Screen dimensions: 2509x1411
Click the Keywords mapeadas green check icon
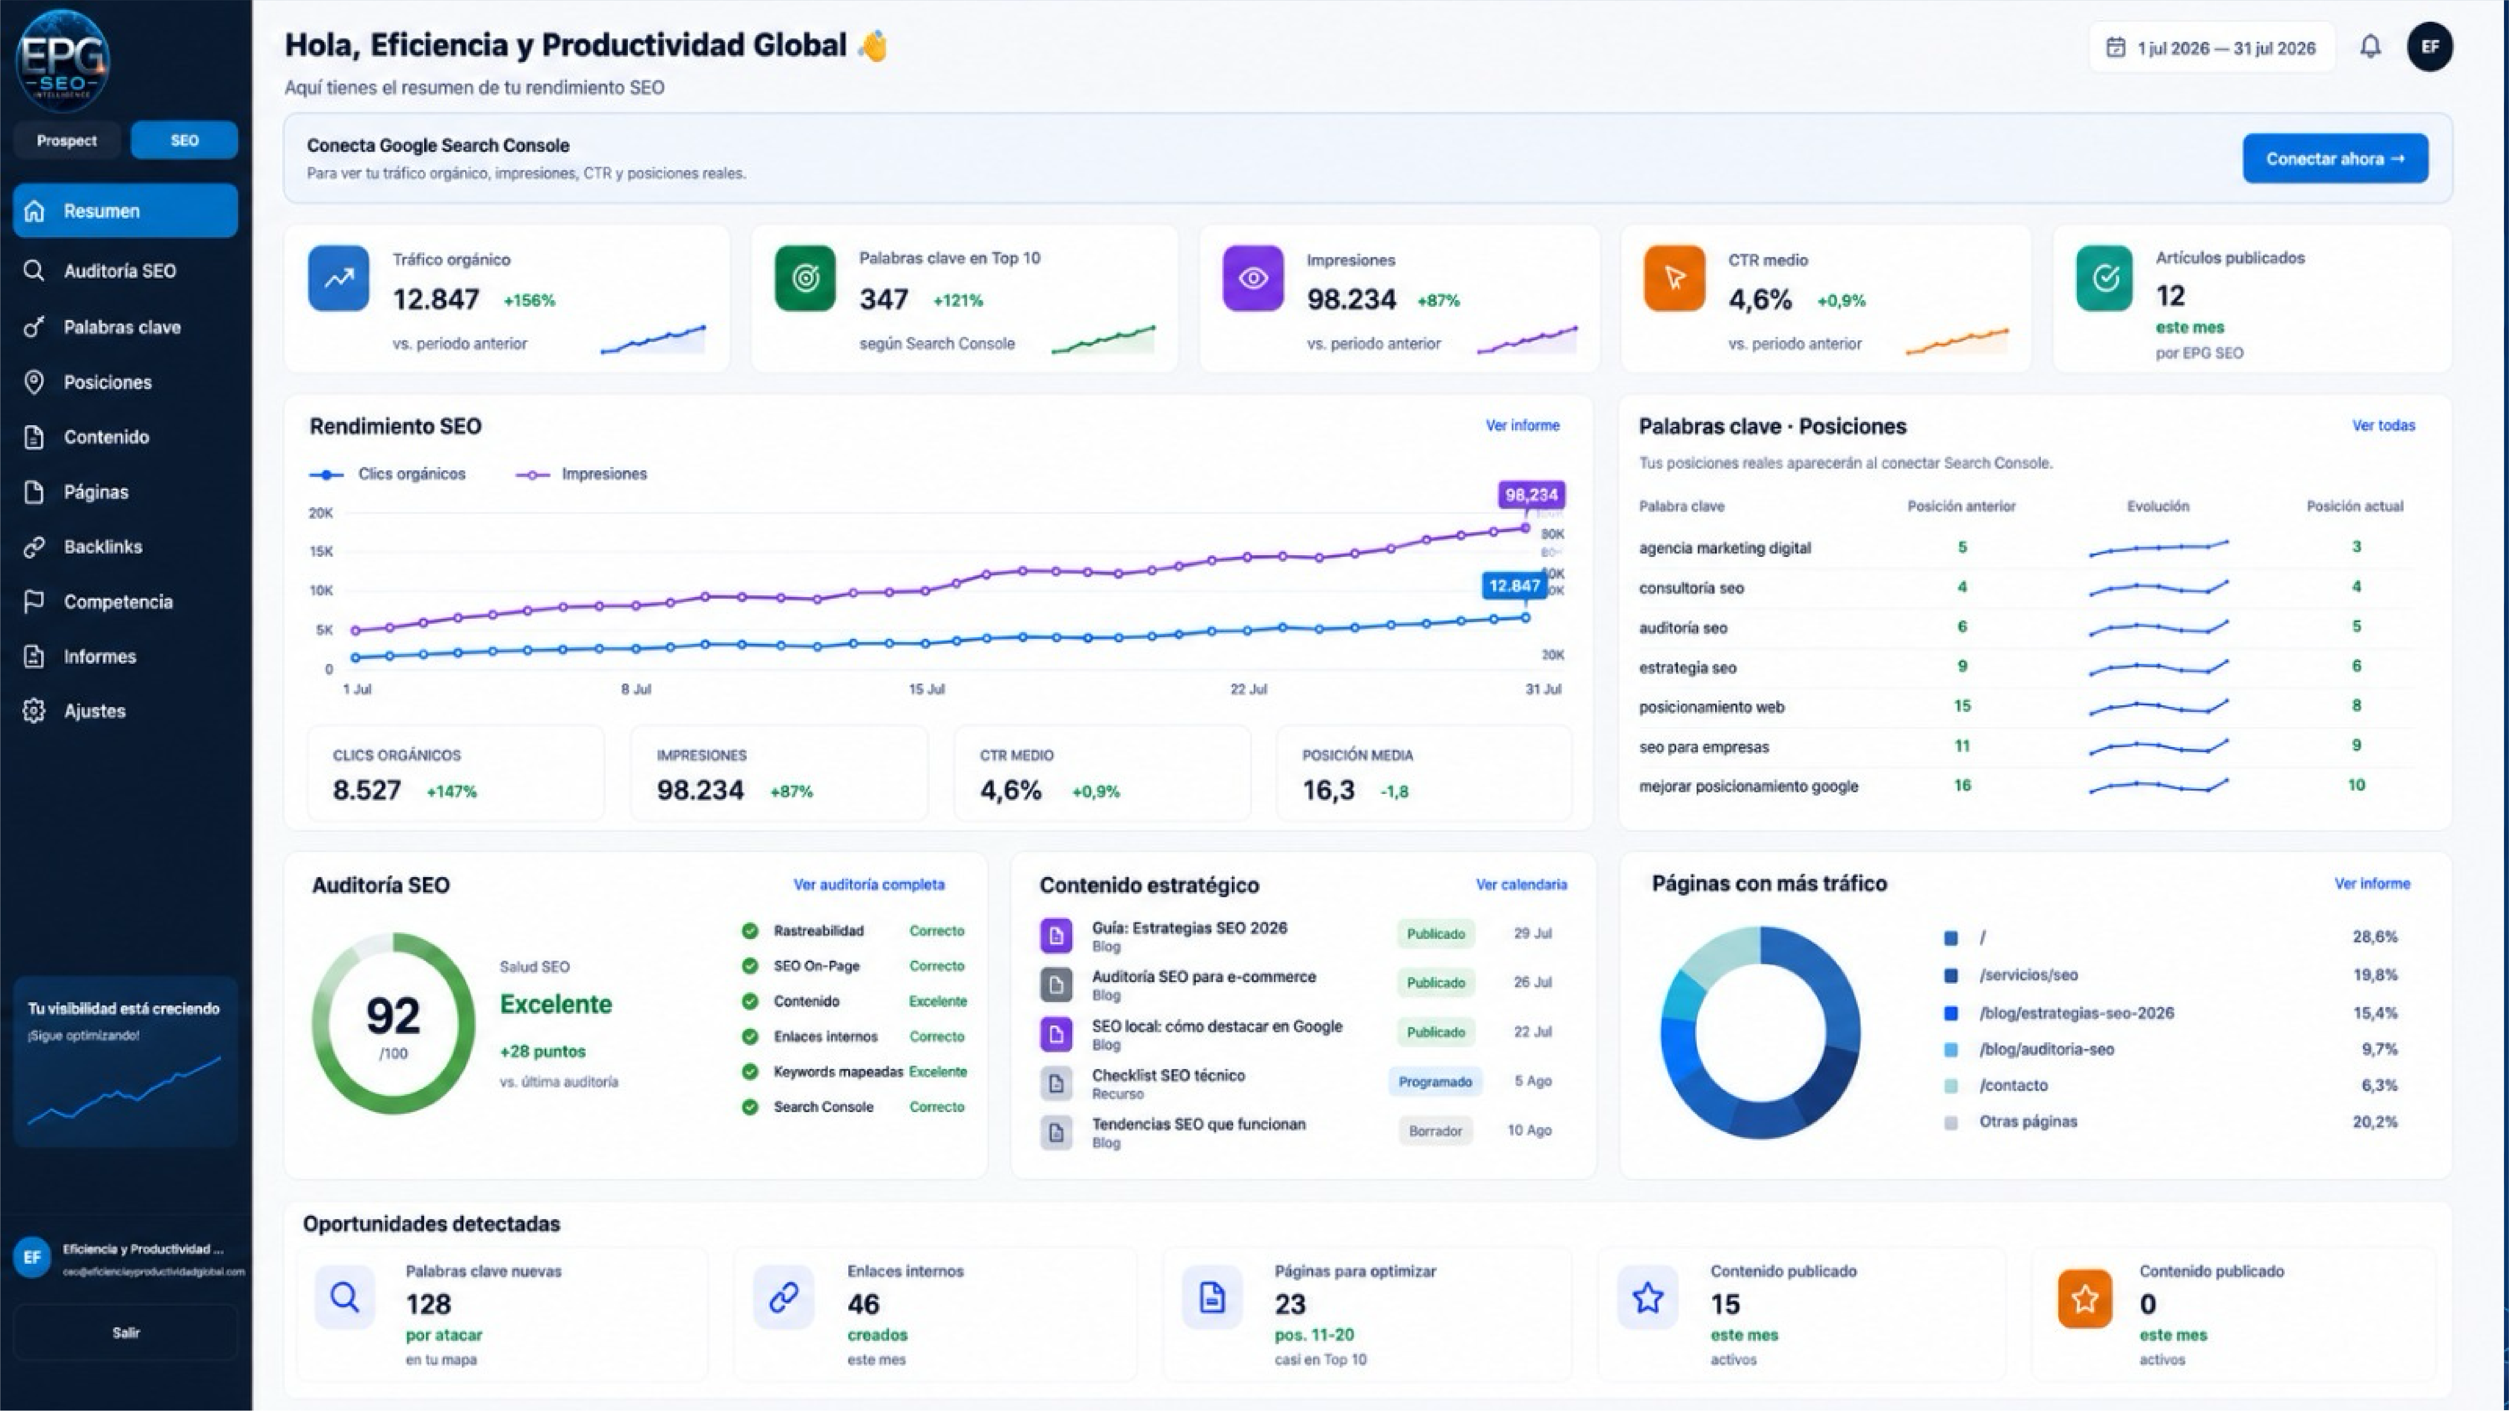click(x=750, y=1072)
